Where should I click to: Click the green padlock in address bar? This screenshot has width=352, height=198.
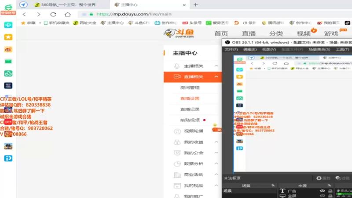click(91, 14)
